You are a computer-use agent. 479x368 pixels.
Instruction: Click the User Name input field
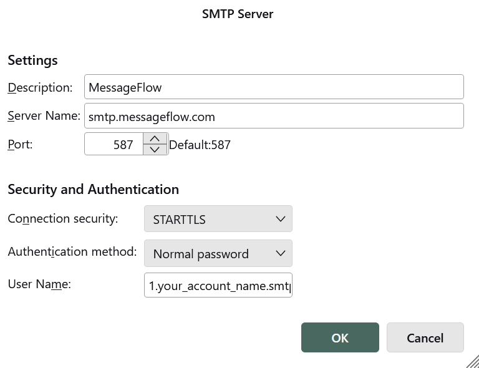(x=218, y=285)
